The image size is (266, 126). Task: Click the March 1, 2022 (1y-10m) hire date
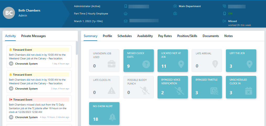88,21
